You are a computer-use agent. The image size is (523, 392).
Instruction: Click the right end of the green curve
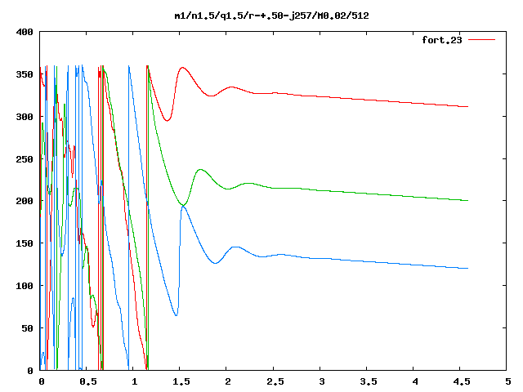click(467, 200)
